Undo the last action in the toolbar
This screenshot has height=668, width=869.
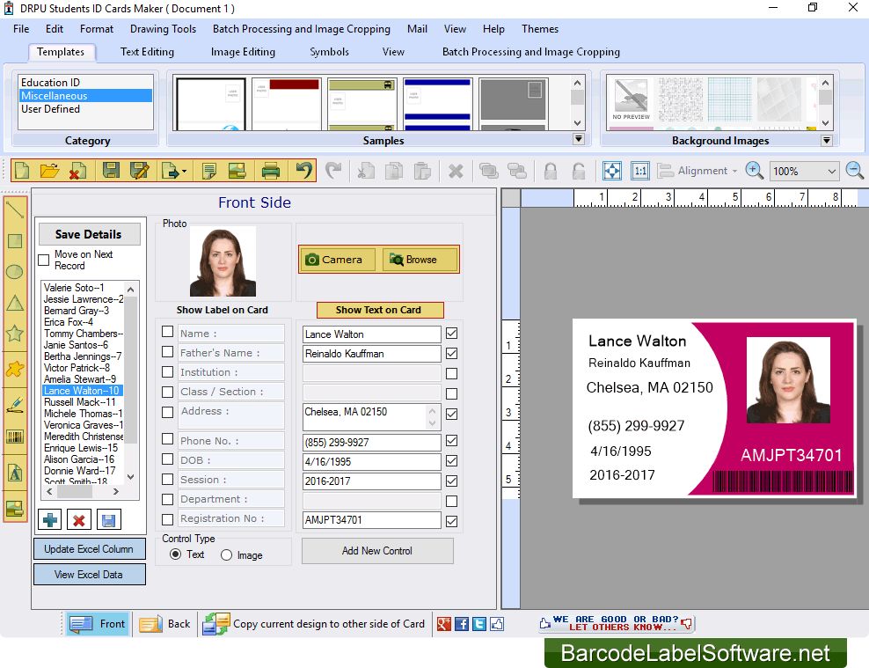click(x=303, y=170)
